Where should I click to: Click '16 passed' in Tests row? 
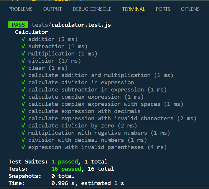coord(66,169)
